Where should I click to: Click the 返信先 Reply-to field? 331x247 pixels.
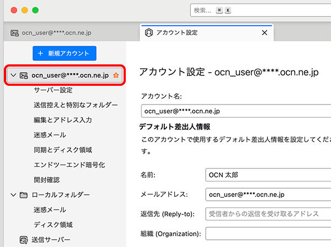pos(268,213)
